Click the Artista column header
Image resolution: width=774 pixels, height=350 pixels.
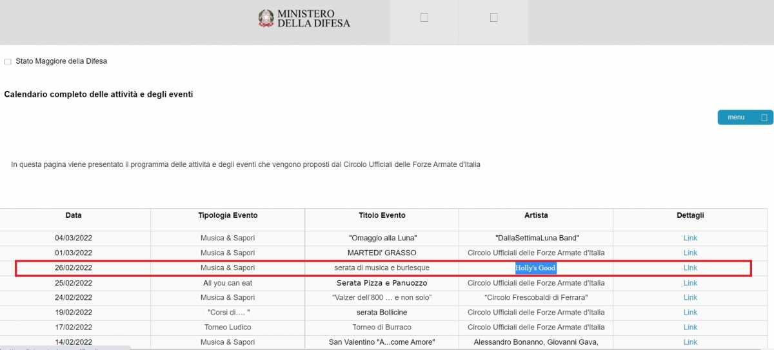(536, 215)
